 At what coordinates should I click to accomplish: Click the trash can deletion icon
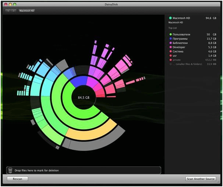tap(10, 170)
